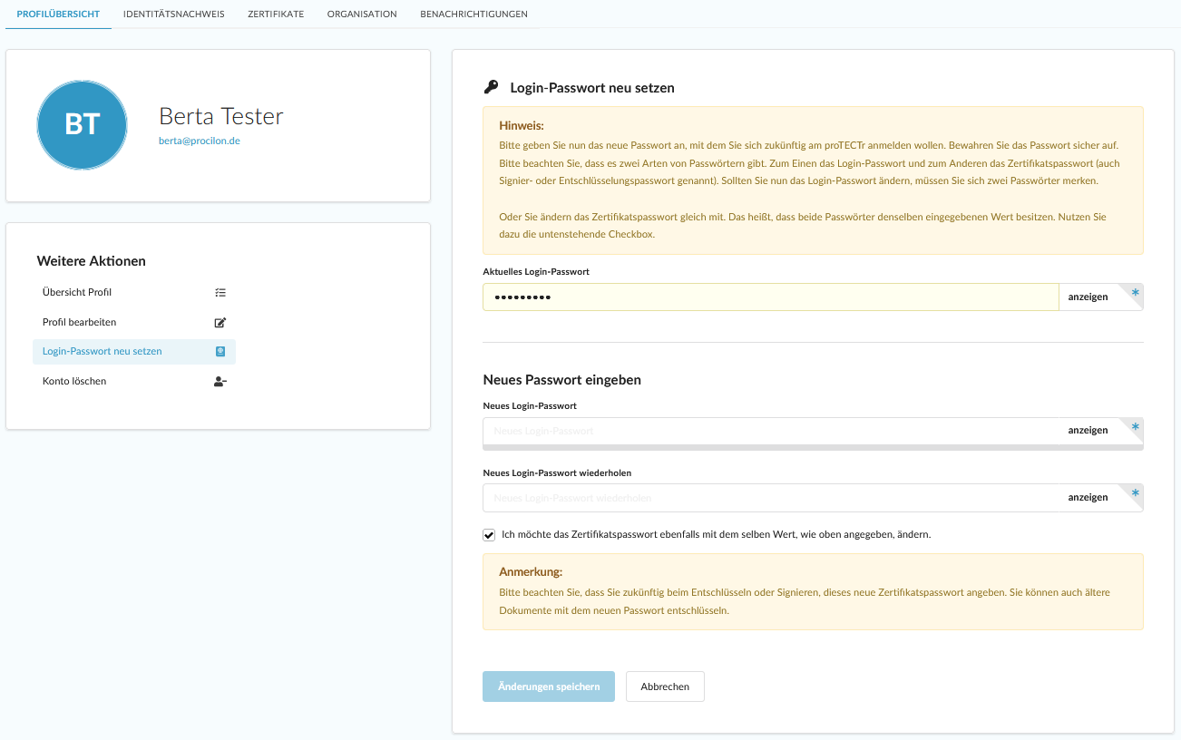This screenshot has height=740, width=1181.
Task: Open the Identitätsnachweis tab
Action: pos(174,15)
